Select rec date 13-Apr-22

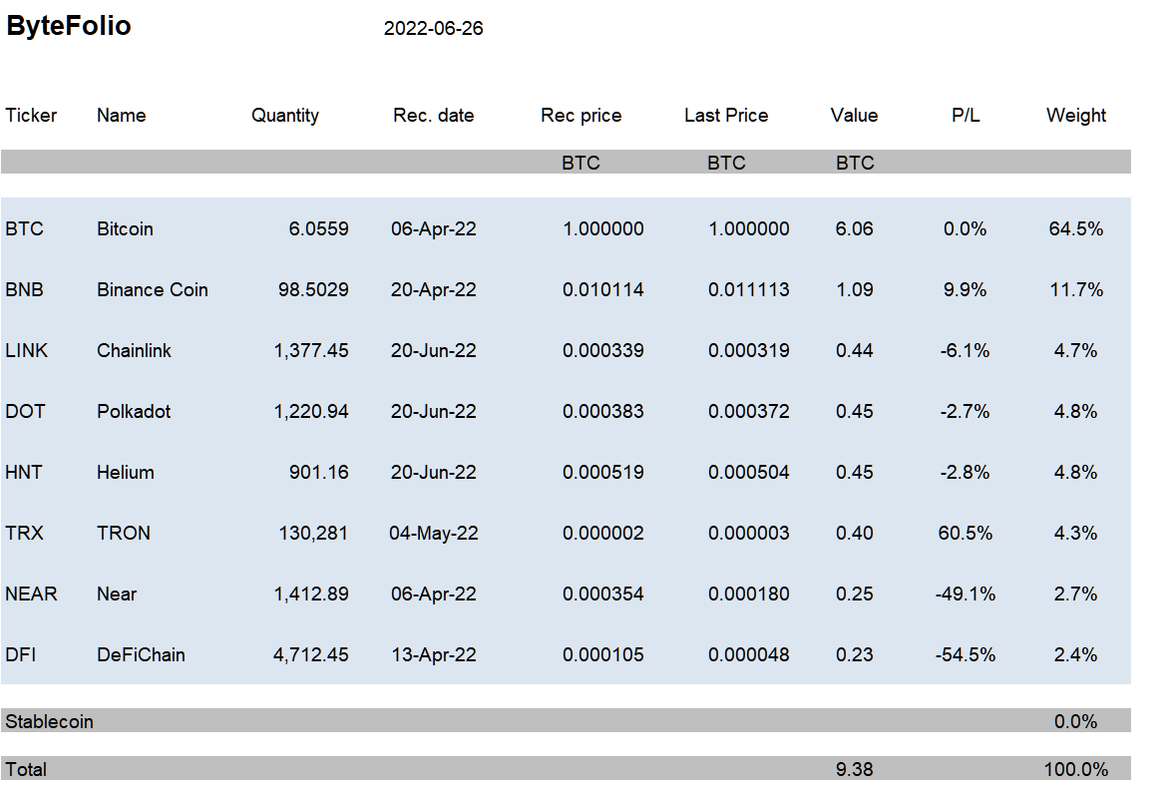[434, 656]
